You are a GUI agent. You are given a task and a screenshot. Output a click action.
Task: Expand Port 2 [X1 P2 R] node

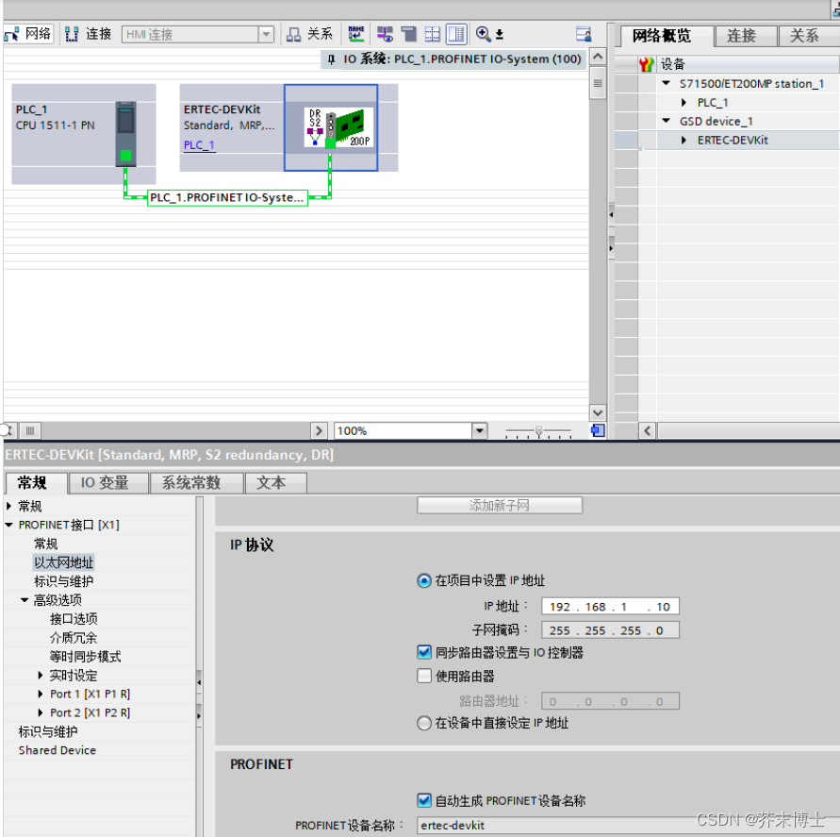point(41,712)
